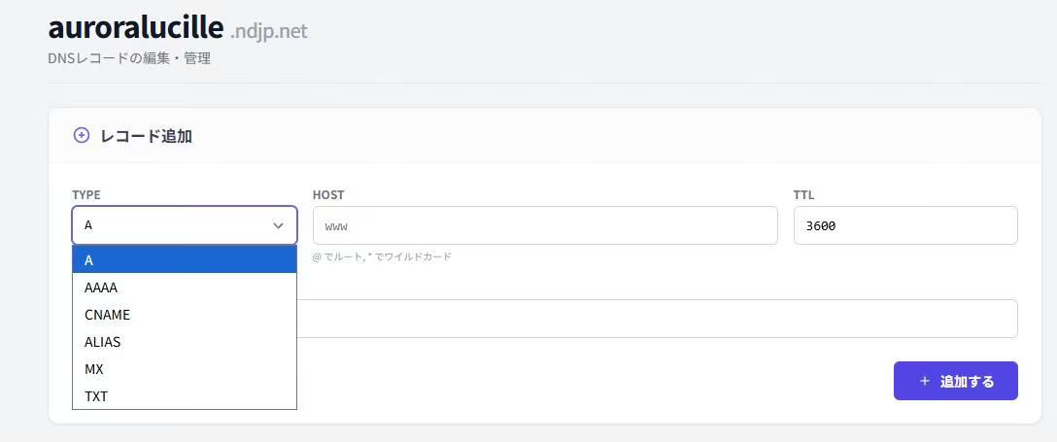
Task: Select TXT from the type options
Action: point(185,396)
